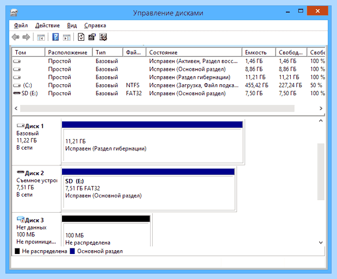Sort by the Том column header
This screenshot has width=337, height=279.
click(28, 52)
